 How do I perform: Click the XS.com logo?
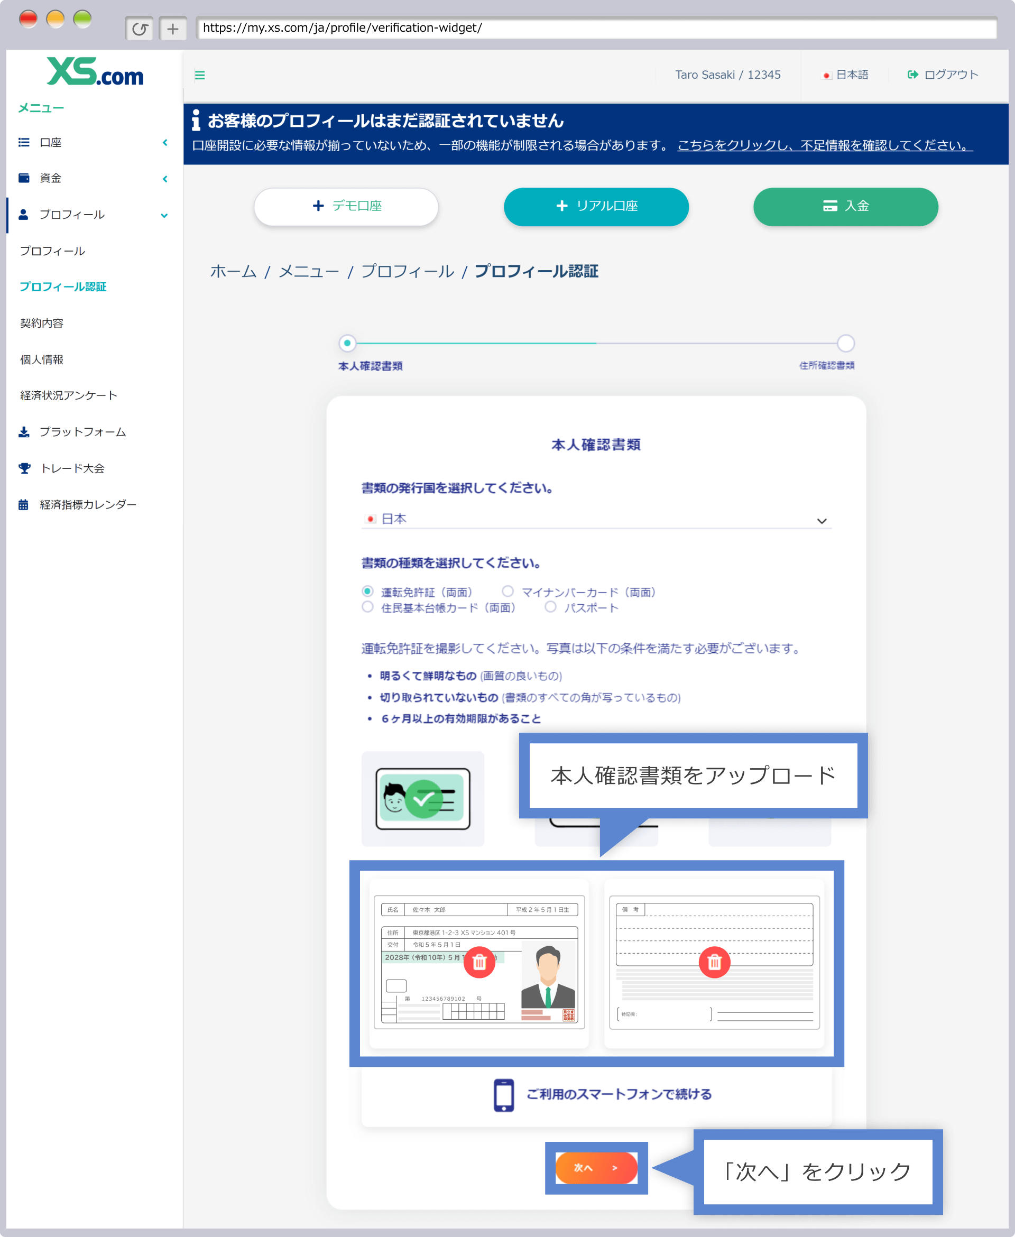point(95,71)
